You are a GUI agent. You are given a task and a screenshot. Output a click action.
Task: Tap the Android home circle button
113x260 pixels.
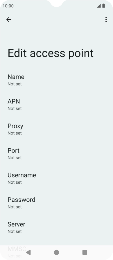56,252
